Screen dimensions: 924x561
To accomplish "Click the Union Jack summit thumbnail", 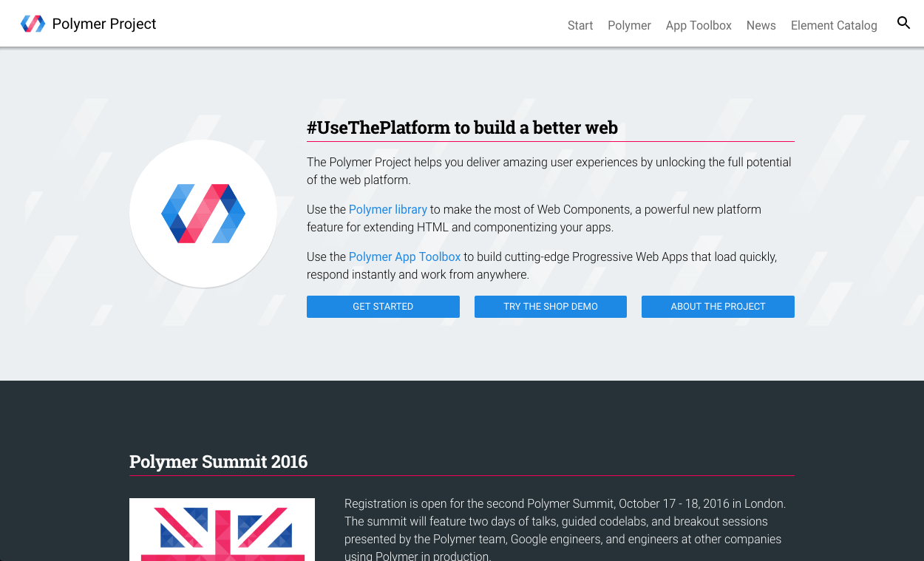I will click(222, 530).
